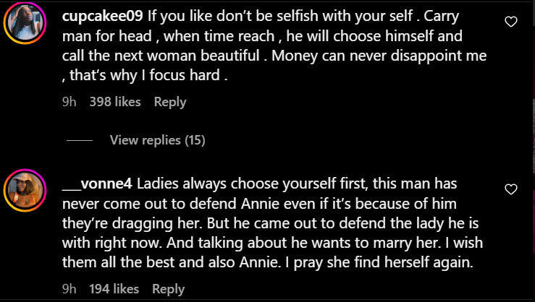Reply to cupcakee09's comment
535x302 pixels.
click(170, 102)
